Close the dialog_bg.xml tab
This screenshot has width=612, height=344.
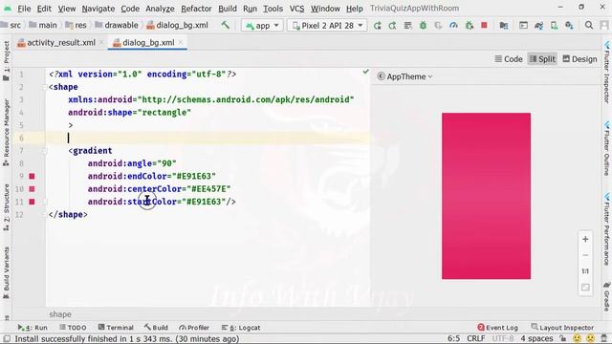pyautogui.click(x=180, y=42)
